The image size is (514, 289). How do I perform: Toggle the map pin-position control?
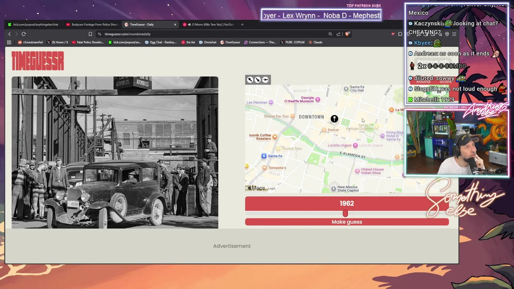pos(265,80)
